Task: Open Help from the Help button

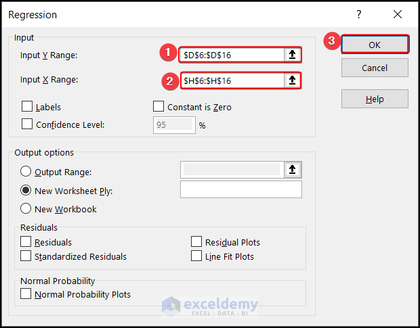Action: tap(375, 99)
